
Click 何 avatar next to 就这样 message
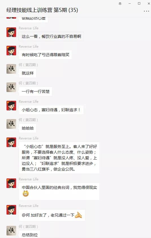coord(11,69)
